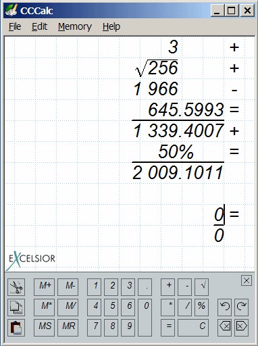
Task: Click the square root button
Action: coord(201,287)
